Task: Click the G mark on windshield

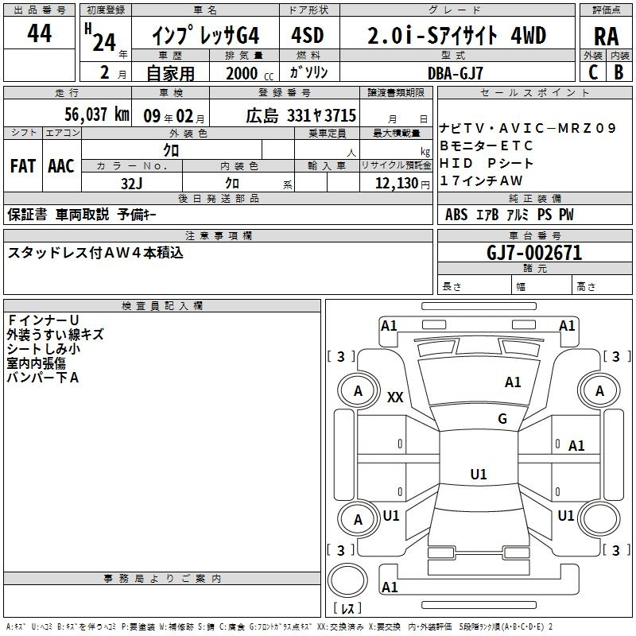Action: pyautogui.click(x=502, y=419)
